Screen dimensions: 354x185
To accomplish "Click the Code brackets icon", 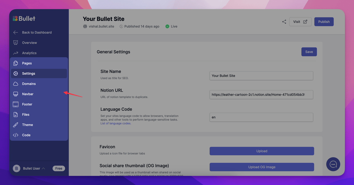I will point(16,135).
